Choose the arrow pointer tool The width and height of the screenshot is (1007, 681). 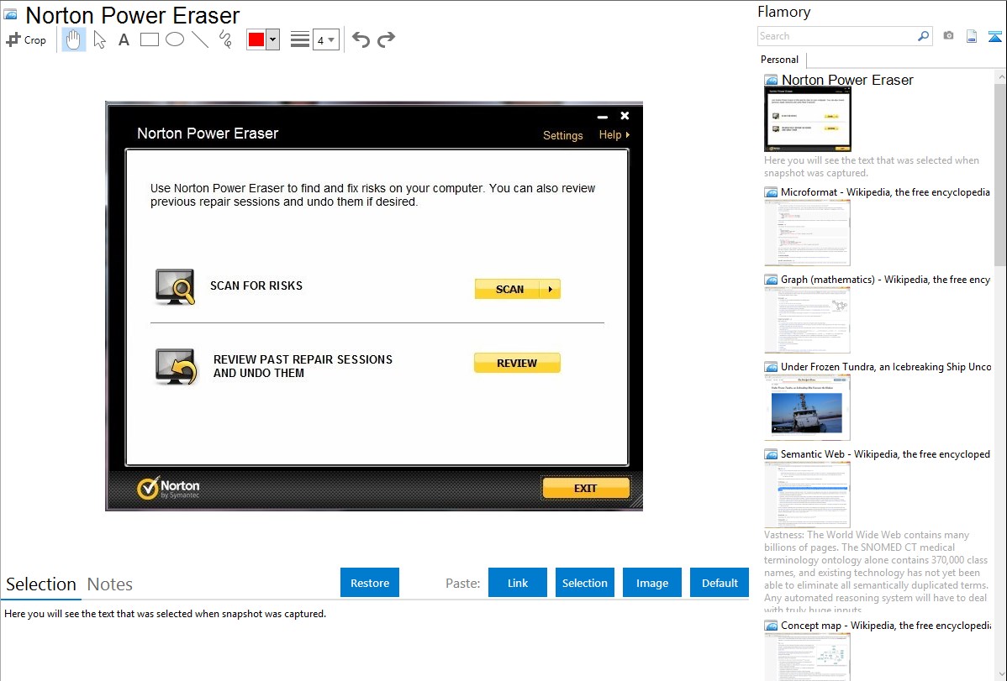99,39
